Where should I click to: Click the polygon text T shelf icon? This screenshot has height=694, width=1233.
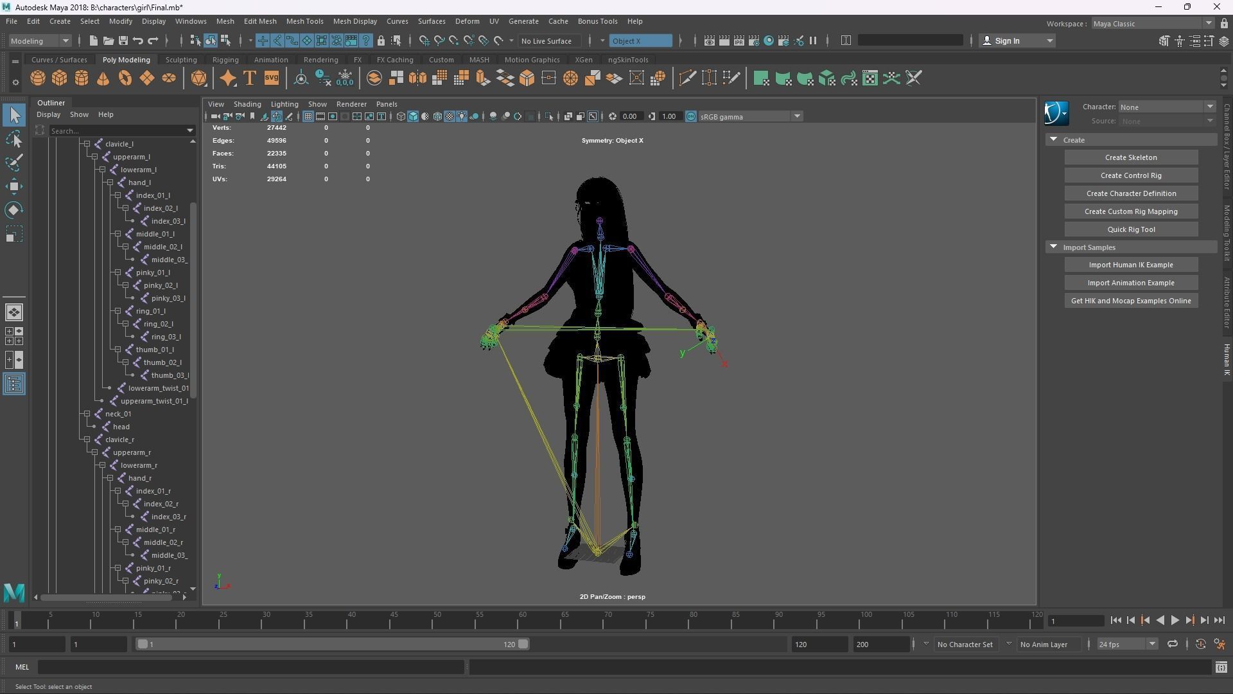(250, 78)
